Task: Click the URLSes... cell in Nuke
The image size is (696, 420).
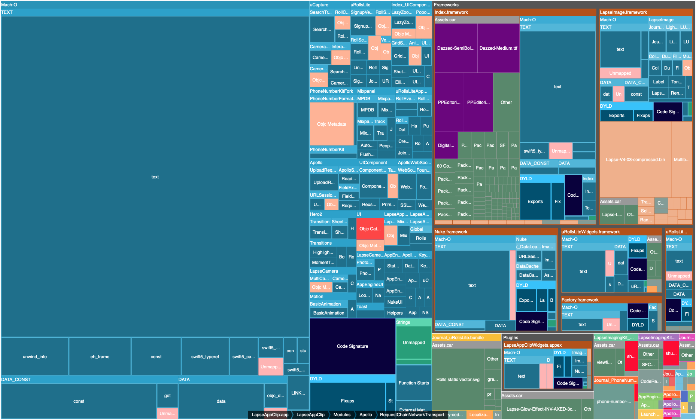Action: point(528,256)
